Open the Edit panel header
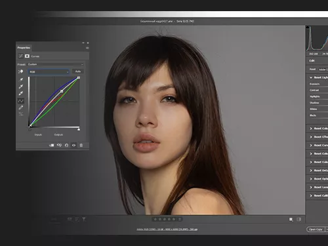The width and height of the screenshot is (328, 246). 312,60
